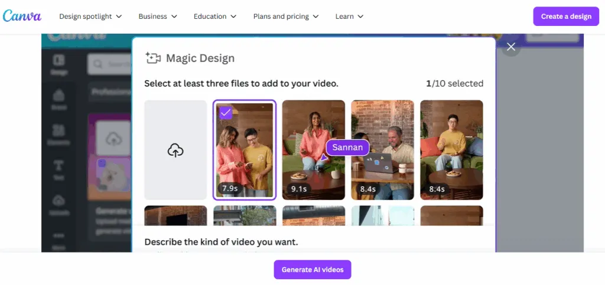
Task: Open the Uploads panel in sidebar
Action: coord(59,204)
